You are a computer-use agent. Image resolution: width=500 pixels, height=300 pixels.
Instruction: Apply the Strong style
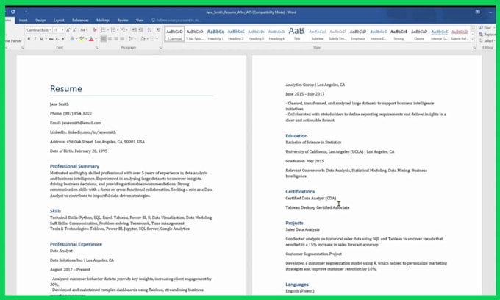coord(399,34)
